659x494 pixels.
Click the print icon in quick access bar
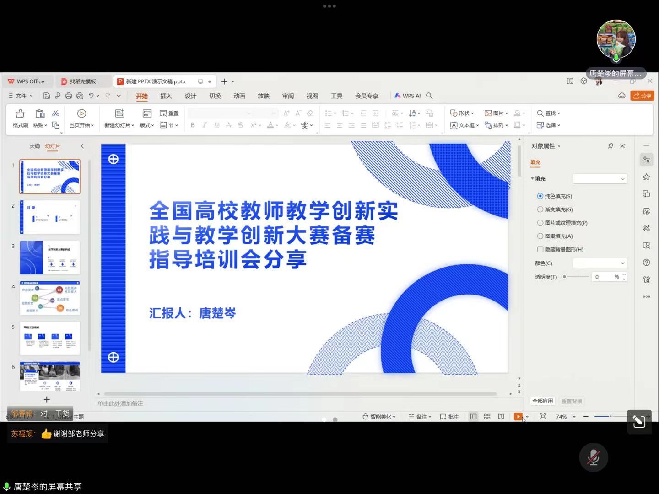pos(69,96)
